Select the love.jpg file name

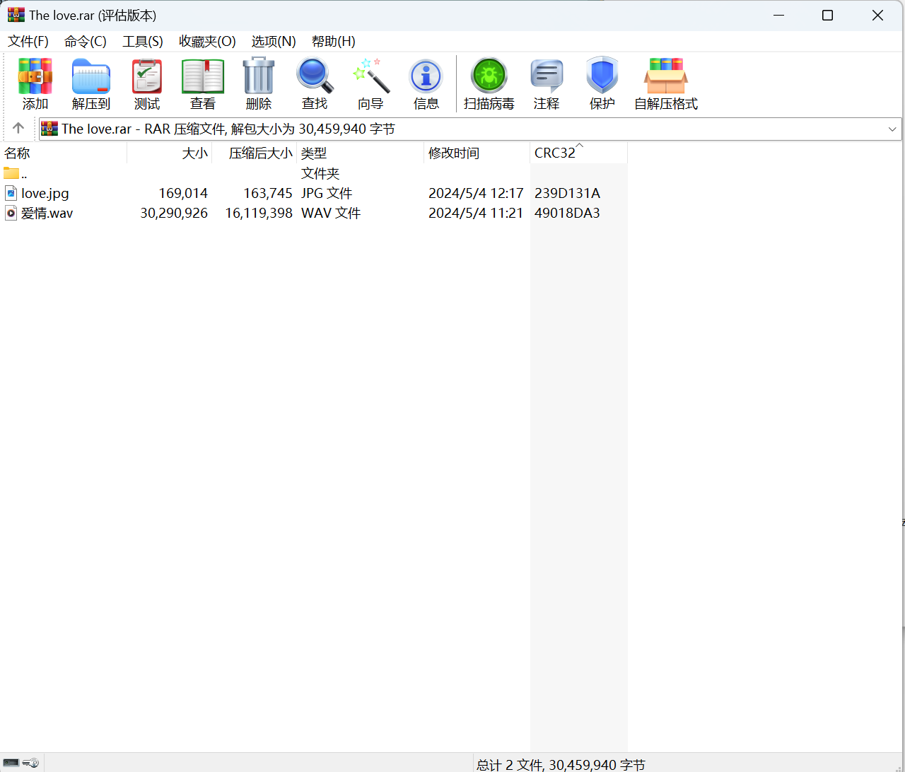(45, 193)
